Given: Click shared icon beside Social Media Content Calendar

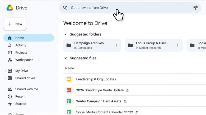Looking at the screenshot, I should 137,112.
